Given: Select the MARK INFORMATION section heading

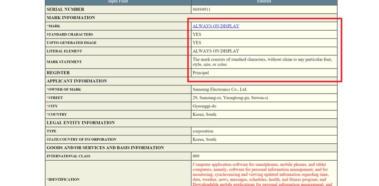Looking at the screenshot, I should 71,18.
